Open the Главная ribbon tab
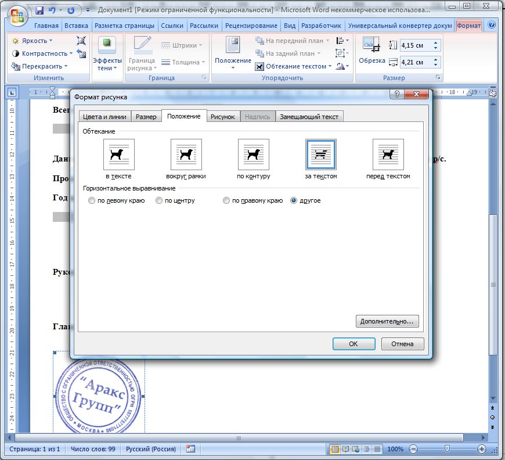505x460 pixels. pyautogui.click(x=46, y=26)
